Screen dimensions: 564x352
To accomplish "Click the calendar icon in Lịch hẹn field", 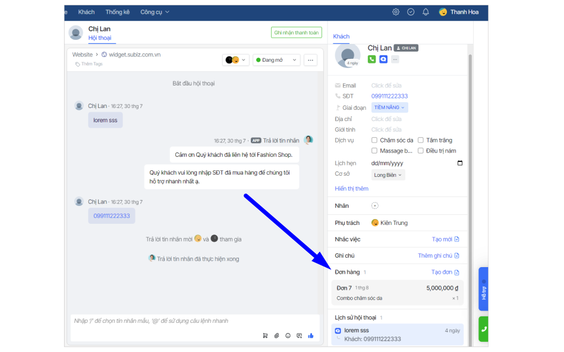I will [x=459, y=163].
